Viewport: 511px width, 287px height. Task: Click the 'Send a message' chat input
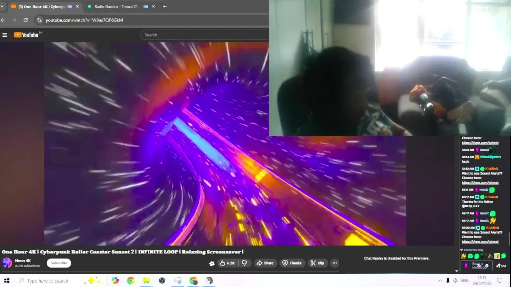pos(477,266)
